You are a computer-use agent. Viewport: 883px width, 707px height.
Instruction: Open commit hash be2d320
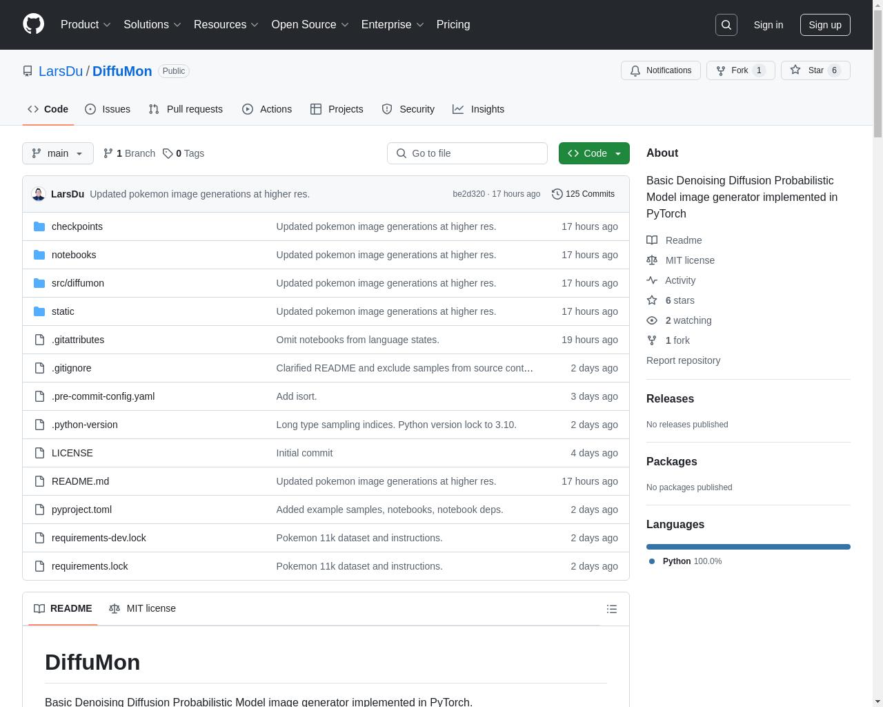pos(468,194)
